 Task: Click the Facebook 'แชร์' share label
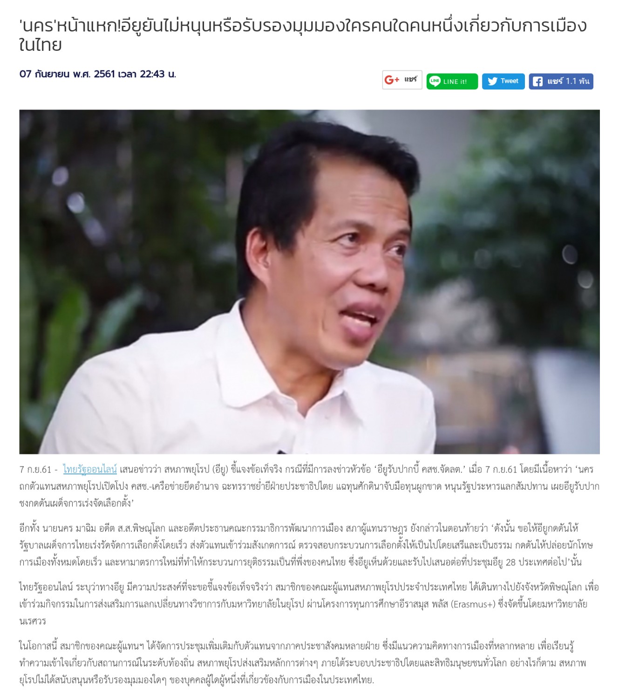point(555,81)
